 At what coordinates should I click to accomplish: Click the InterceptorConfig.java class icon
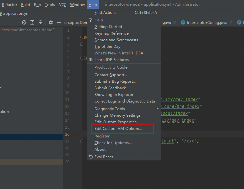pos(183,22)
